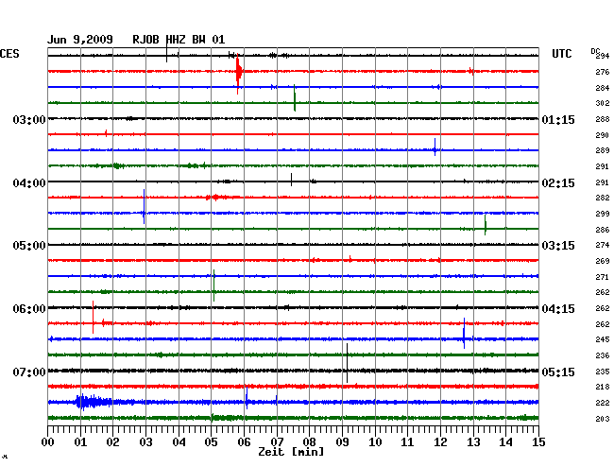Click x-axis minute tick label '10'

click(x=375, y=442)
